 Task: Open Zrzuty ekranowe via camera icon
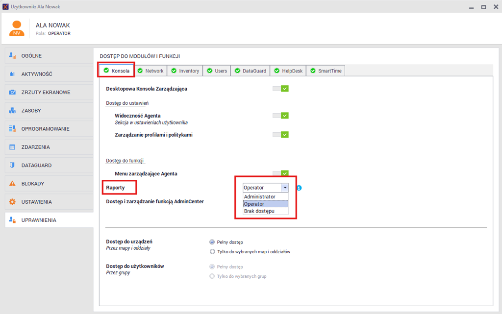pos(13,92)
